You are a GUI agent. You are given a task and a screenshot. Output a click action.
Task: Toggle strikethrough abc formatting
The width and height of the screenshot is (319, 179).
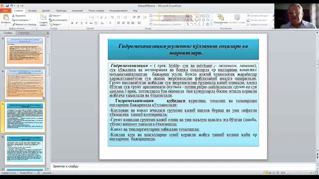tap(91, 23)
